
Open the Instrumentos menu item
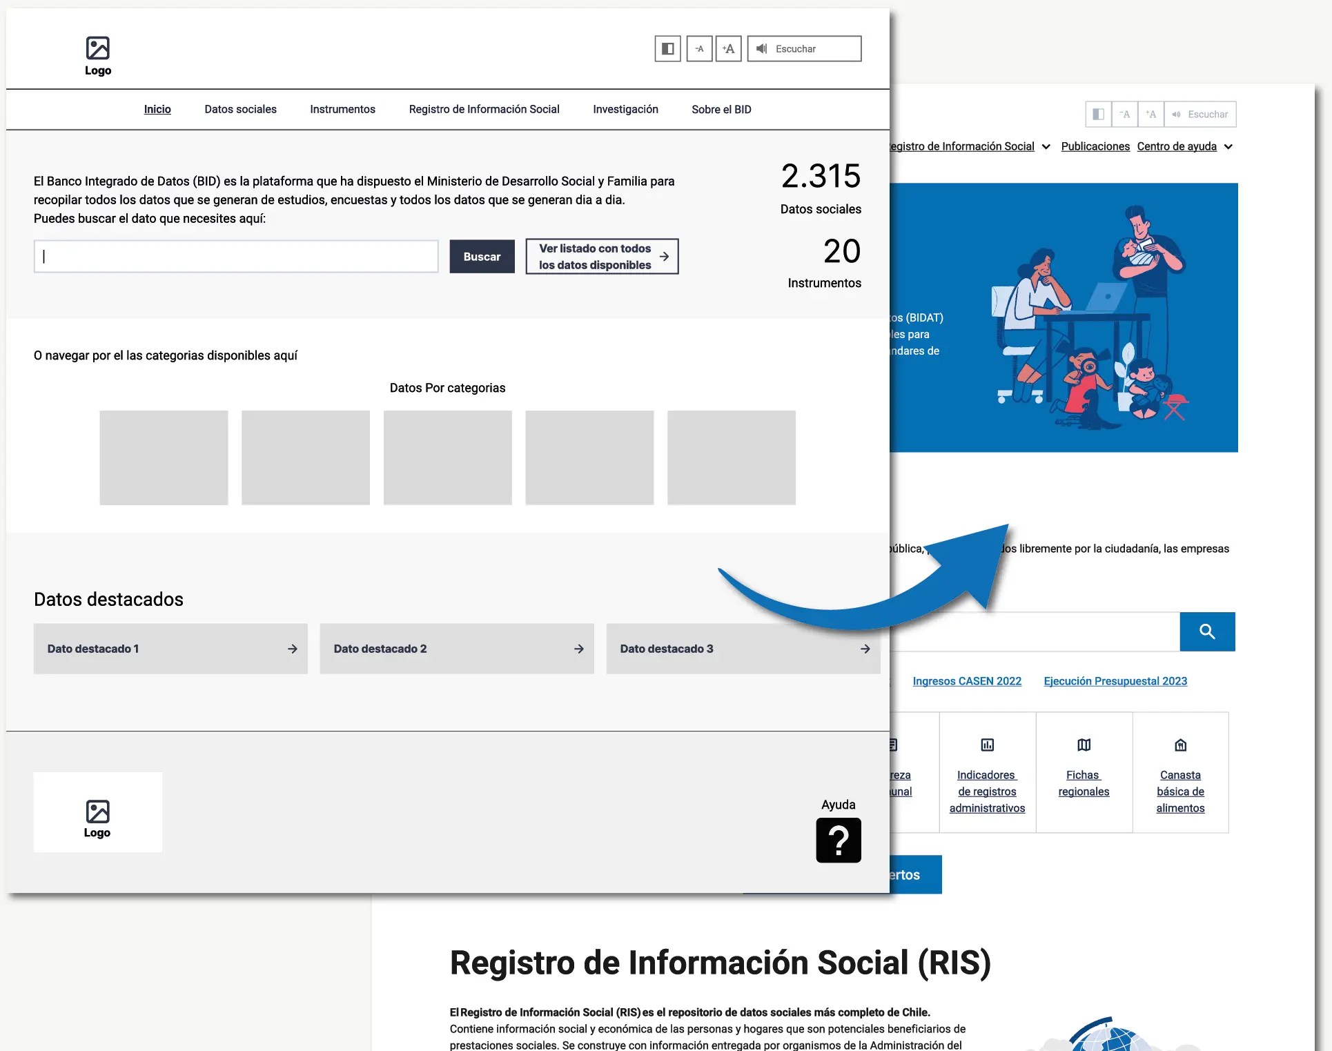click(342, 109)
